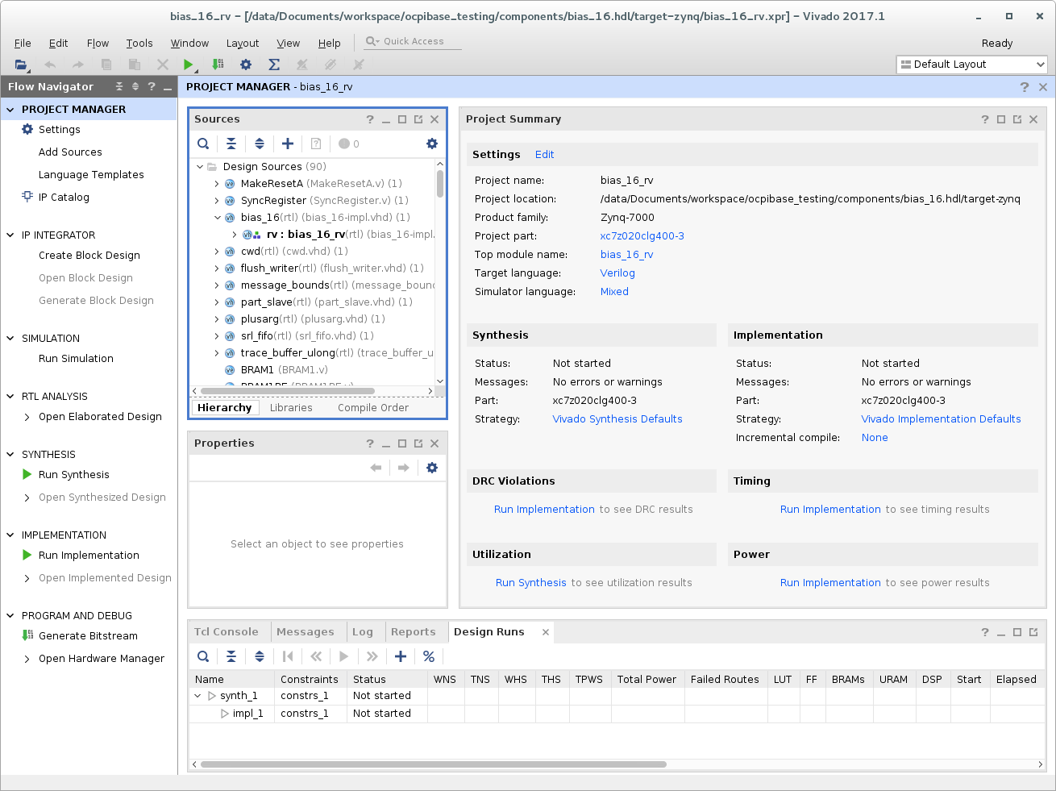Switch to the Messages tab
The height and width of the screenshot is (791, 1056).
tap(305, 632)
